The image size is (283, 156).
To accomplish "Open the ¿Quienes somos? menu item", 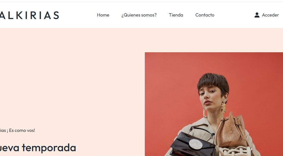I will (139, 15).
